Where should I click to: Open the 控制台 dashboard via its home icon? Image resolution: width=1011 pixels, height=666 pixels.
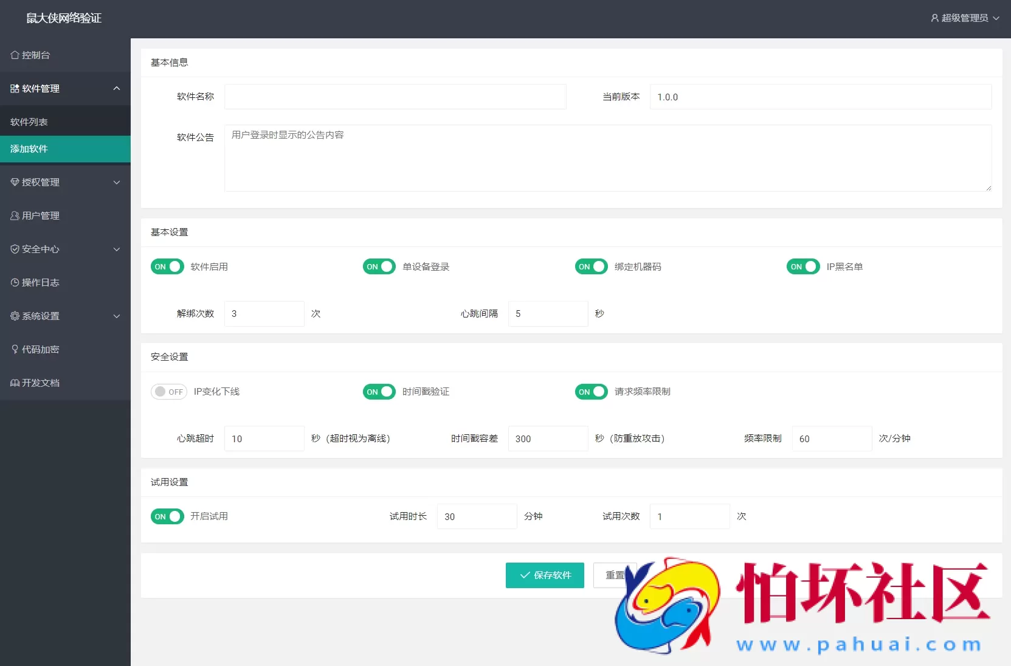(14, 55)
